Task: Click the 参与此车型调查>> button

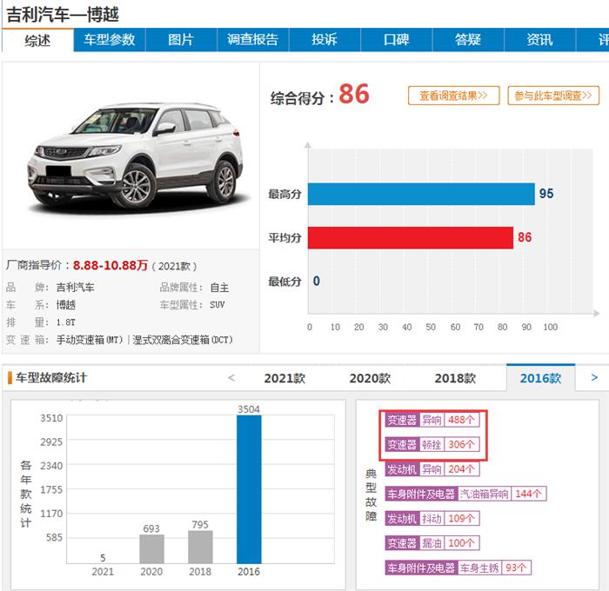Action: 553,96
